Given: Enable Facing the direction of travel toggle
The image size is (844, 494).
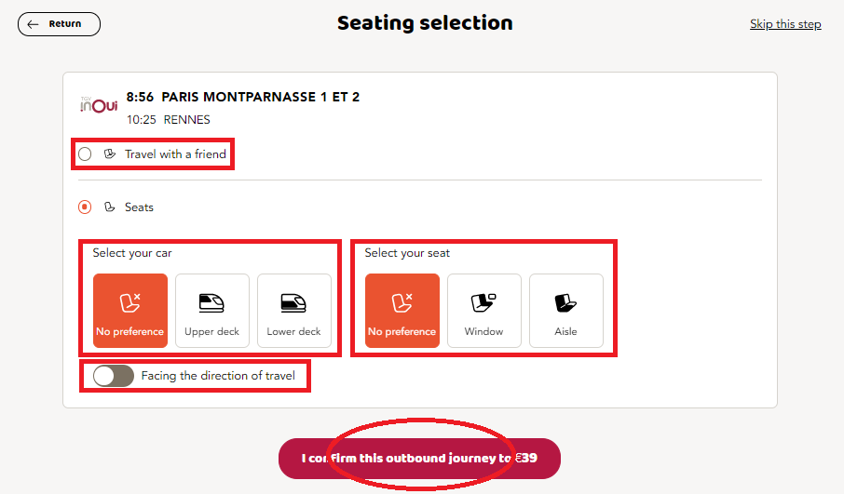Looking at the screenshot, I should (x=113, y=376).
